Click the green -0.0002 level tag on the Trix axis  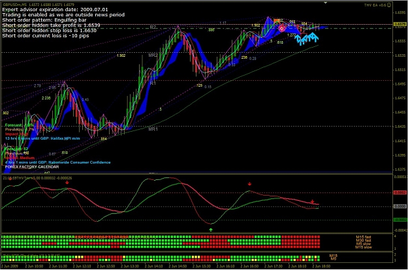pos(400,220)
